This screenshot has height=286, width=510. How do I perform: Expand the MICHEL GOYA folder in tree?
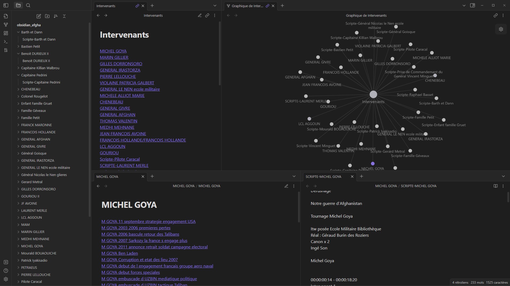coord(18,246)
